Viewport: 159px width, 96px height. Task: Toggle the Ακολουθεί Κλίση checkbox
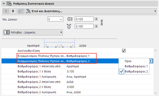124,50
